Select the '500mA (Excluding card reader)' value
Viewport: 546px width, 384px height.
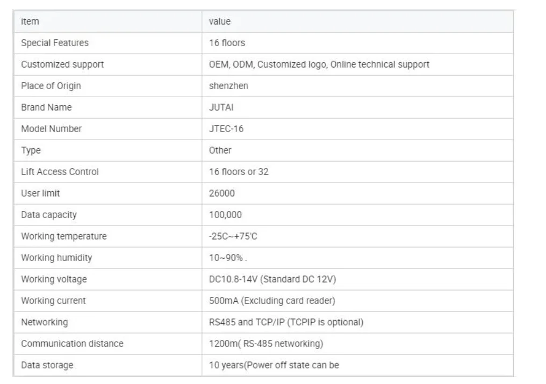(272, 301)
